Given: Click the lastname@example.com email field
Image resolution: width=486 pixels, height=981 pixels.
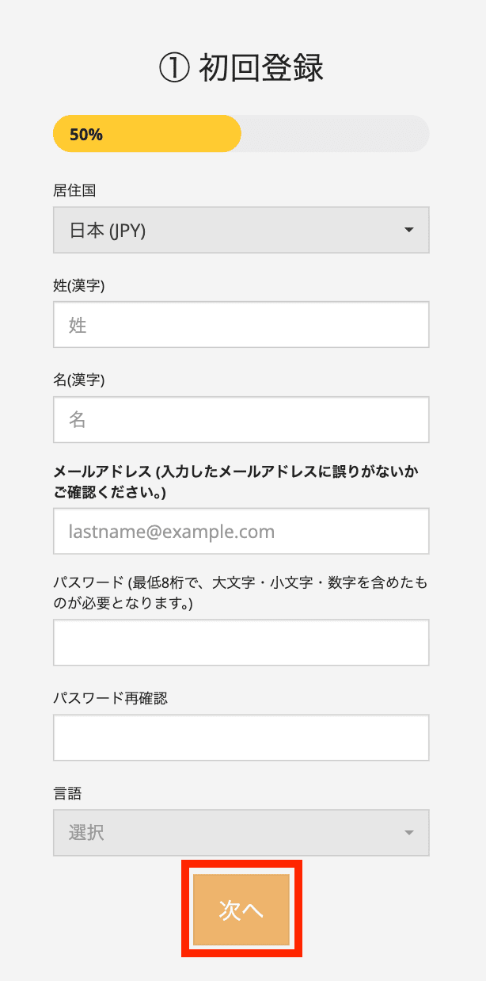Looking at the screenshot, I should [x=241, y=532].
